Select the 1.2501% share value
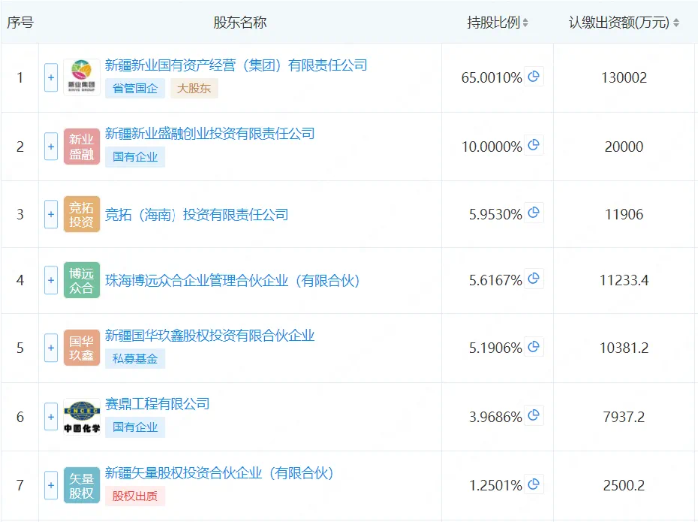698x522 pixels. coord(495,485)
